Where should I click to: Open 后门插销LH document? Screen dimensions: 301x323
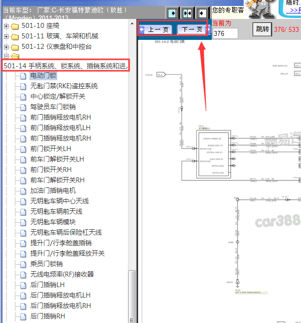(x=47, y=285)
